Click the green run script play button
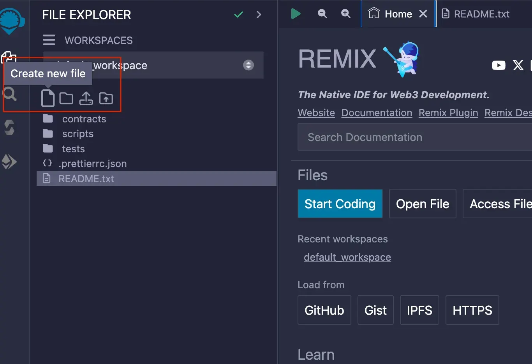This screenshot has height=364, width=532. pyautogui.click(x=296, y=14)
